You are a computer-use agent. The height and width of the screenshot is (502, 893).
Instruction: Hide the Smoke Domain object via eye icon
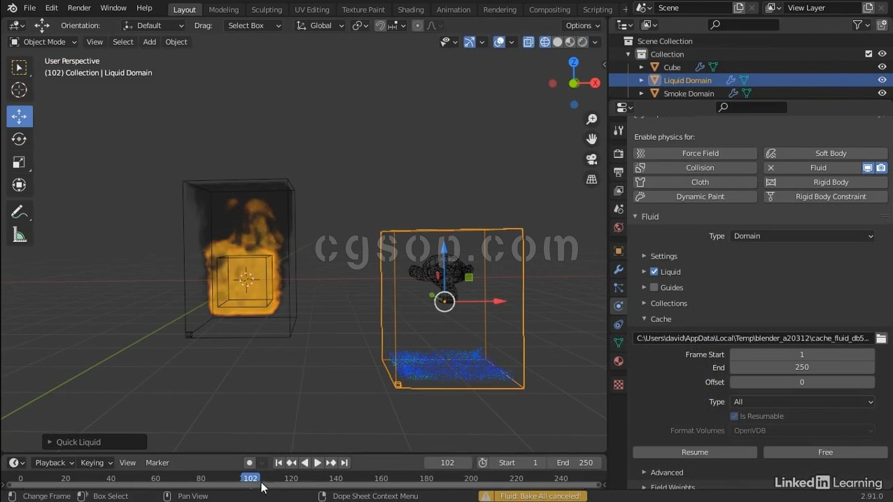882,94
